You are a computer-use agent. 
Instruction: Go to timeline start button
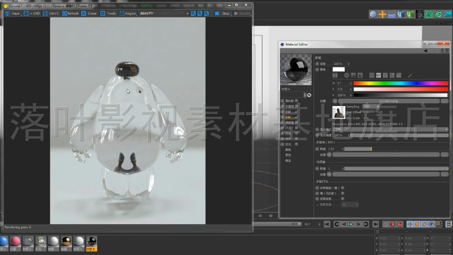click(x=326, y=224)
